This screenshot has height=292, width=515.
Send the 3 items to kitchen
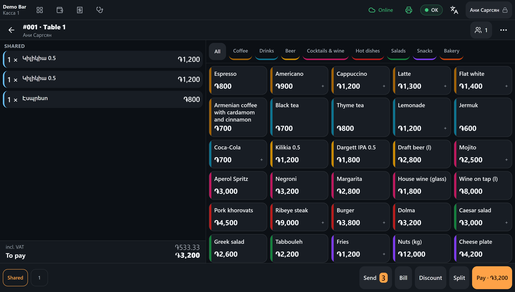(x=376, y=278)
